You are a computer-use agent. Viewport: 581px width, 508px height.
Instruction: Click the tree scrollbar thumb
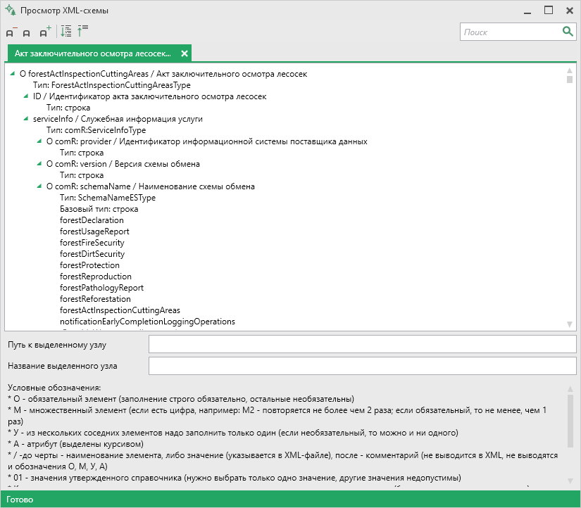570,80
